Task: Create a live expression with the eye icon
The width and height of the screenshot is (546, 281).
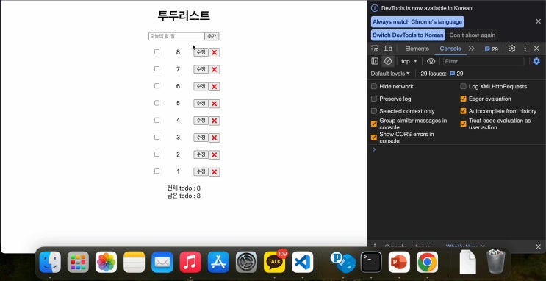Action: [x=431, y=61]
